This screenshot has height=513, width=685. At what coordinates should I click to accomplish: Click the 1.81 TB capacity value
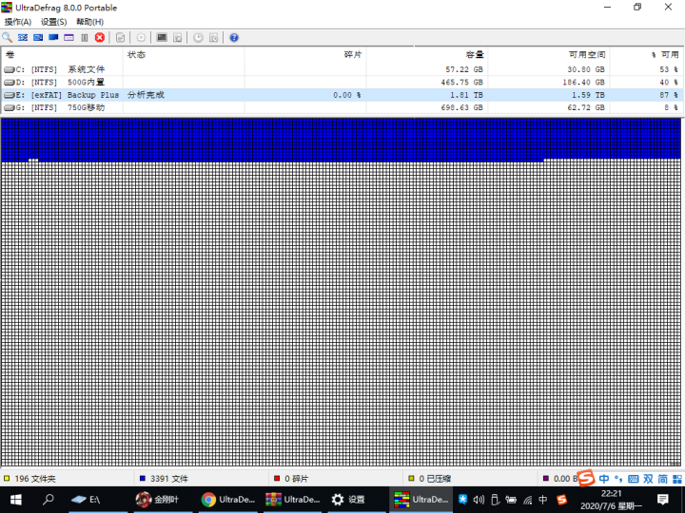tap(466, 95)
